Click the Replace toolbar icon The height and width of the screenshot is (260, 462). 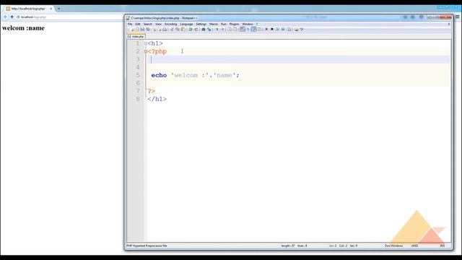click(209, 30)
